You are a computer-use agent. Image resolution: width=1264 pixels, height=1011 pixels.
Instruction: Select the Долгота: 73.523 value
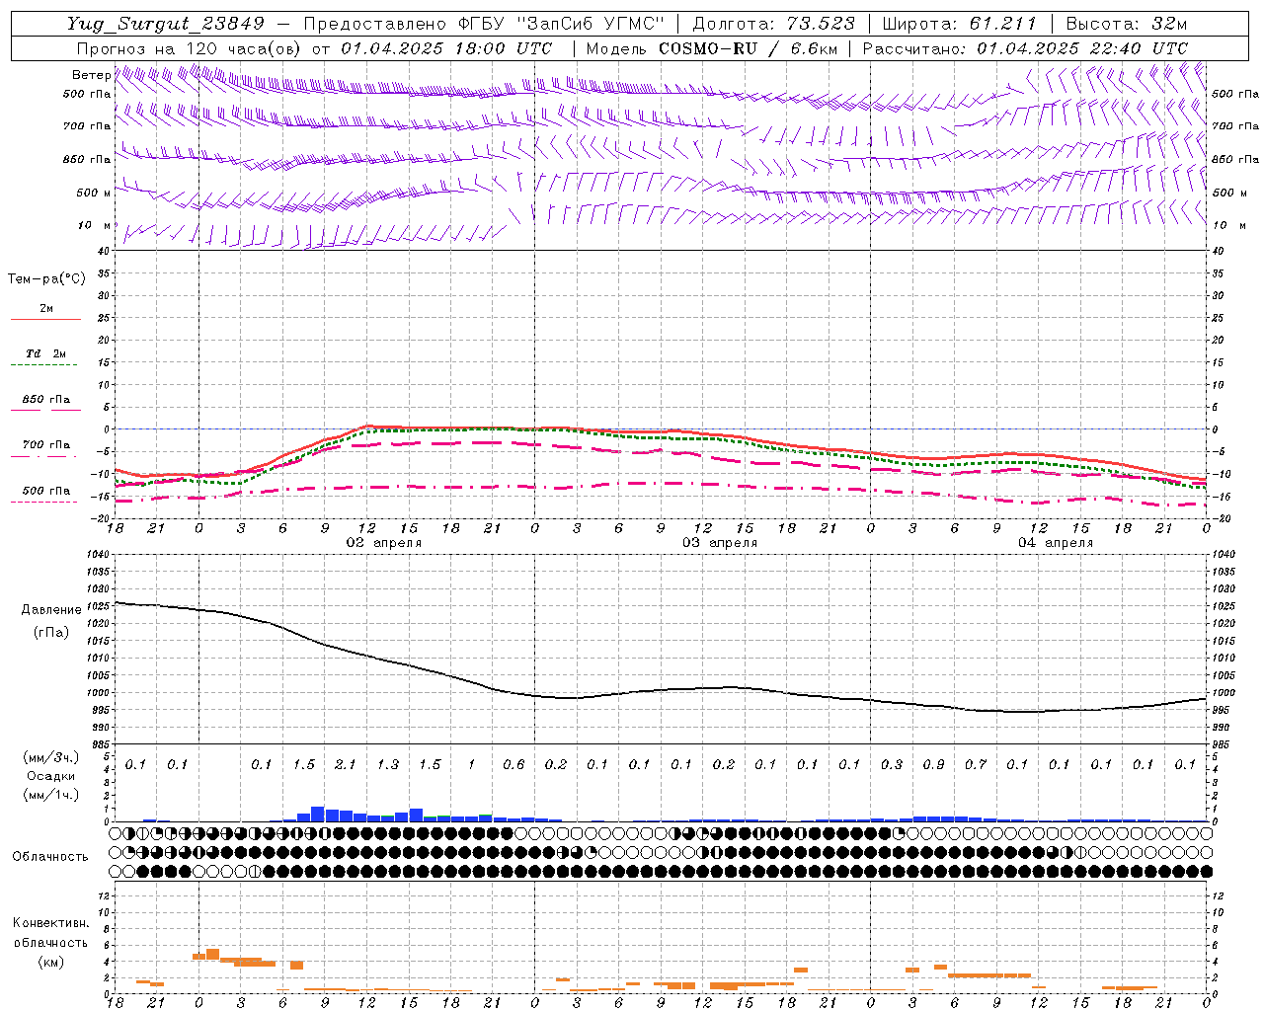pos(774,24)
